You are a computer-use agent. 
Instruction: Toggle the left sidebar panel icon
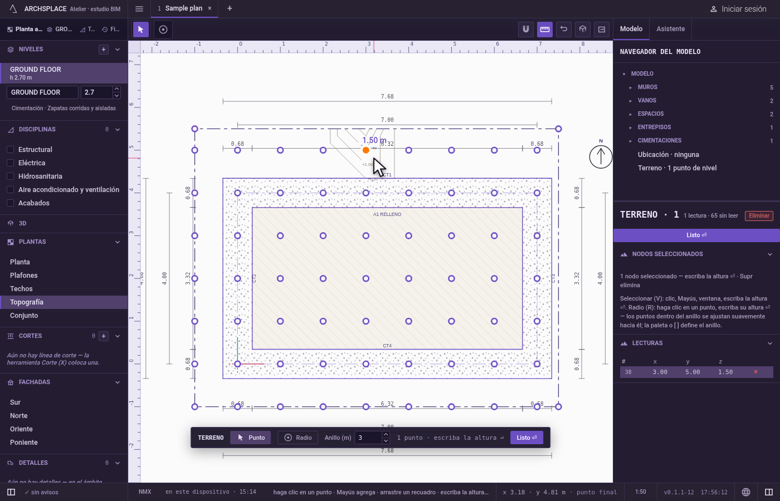click(x=11, y=492)
